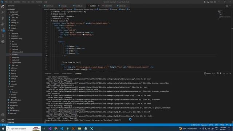The width and height of the screenshot is (233, 131).
Task: Click the errors and warnings status indicator
Action: pos(5,125)
